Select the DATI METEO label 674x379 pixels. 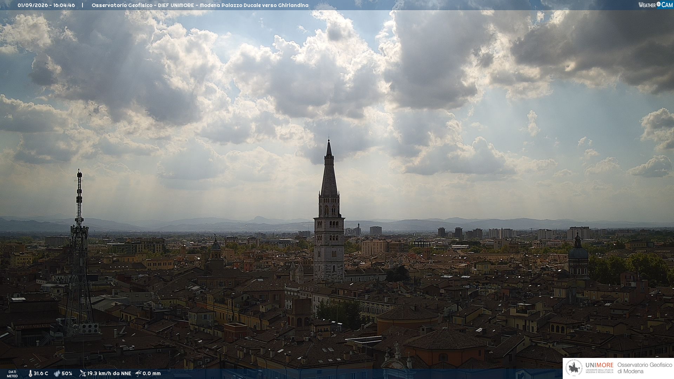click(12, 374)
